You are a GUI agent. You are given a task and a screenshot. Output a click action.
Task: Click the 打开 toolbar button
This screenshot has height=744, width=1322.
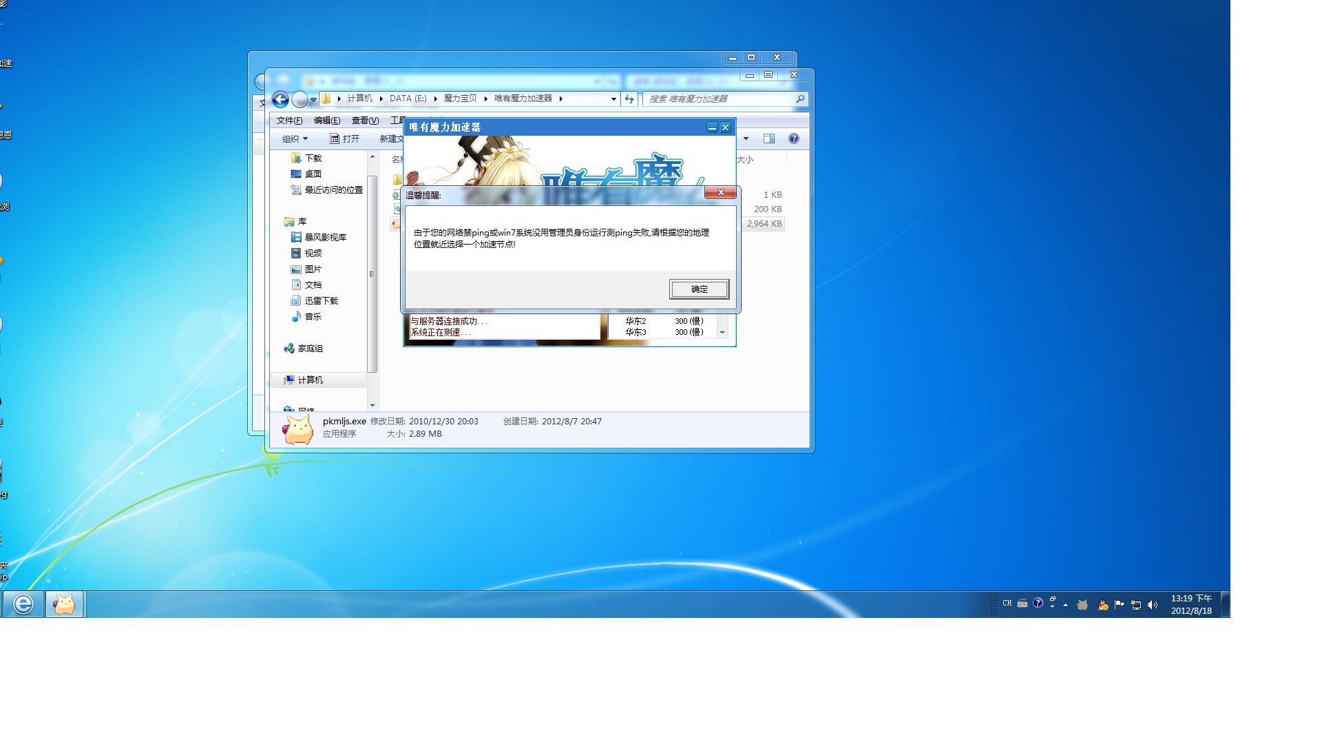point(345,139)
